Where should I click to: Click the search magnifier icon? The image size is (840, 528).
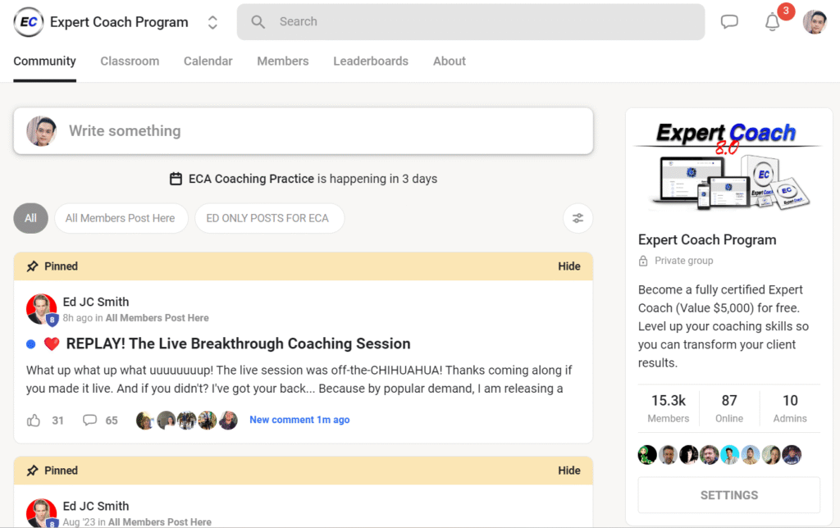point(258,22)
